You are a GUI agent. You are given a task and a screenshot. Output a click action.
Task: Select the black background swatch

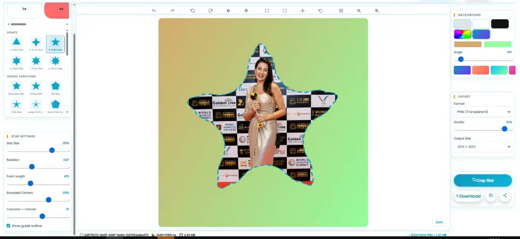coord(500,24)
